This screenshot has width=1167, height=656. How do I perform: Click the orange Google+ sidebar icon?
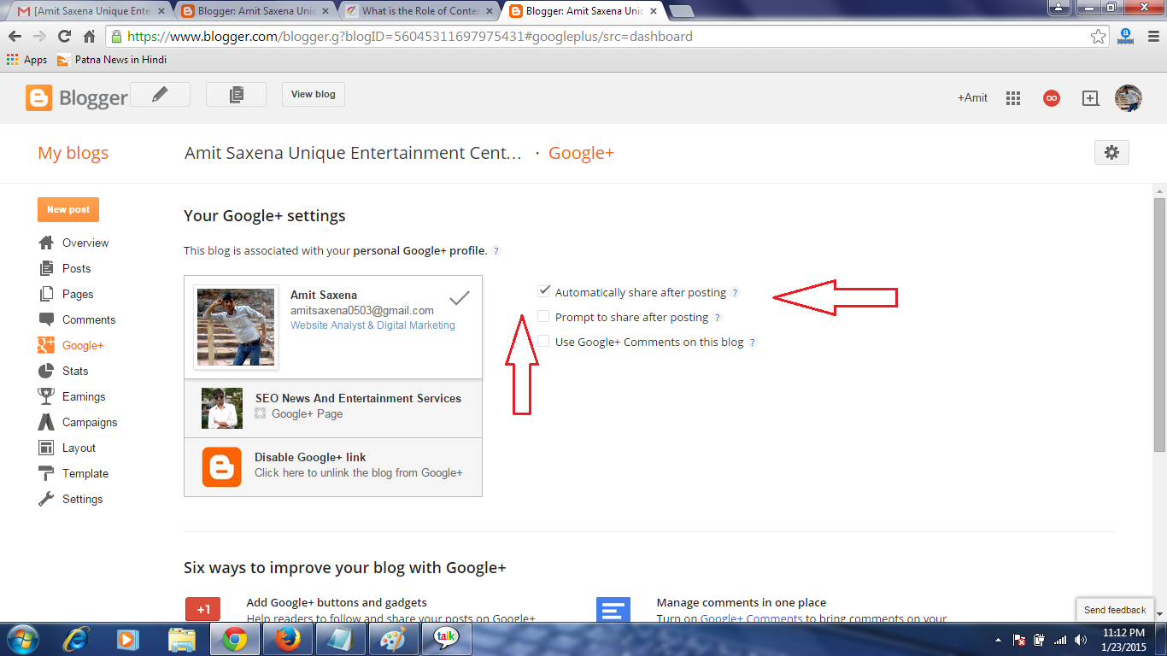point(46,345)
